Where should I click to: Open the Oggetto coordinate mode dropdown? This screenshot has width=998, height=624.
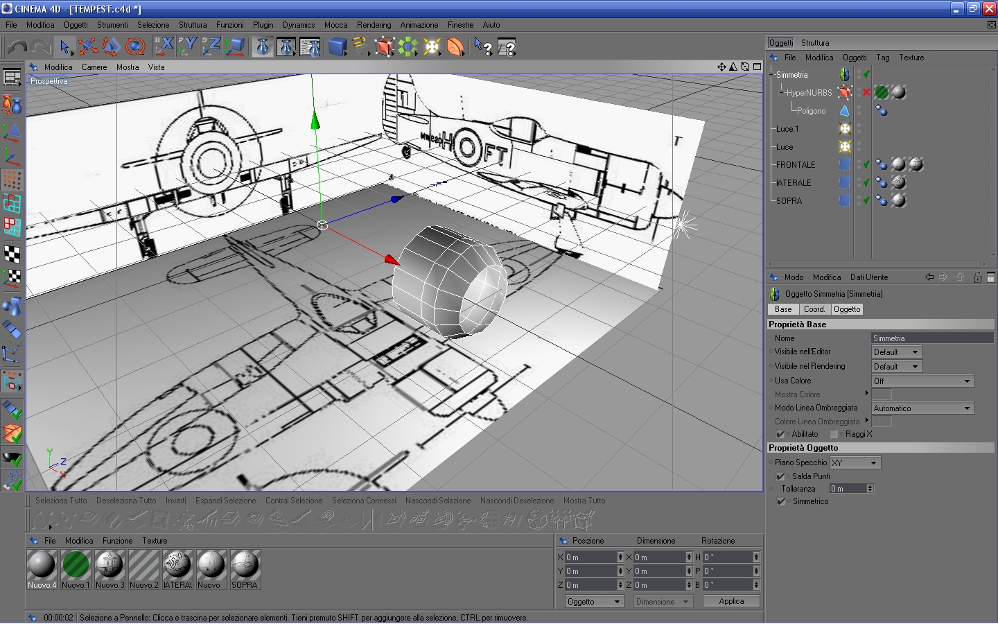pos(595,602)
